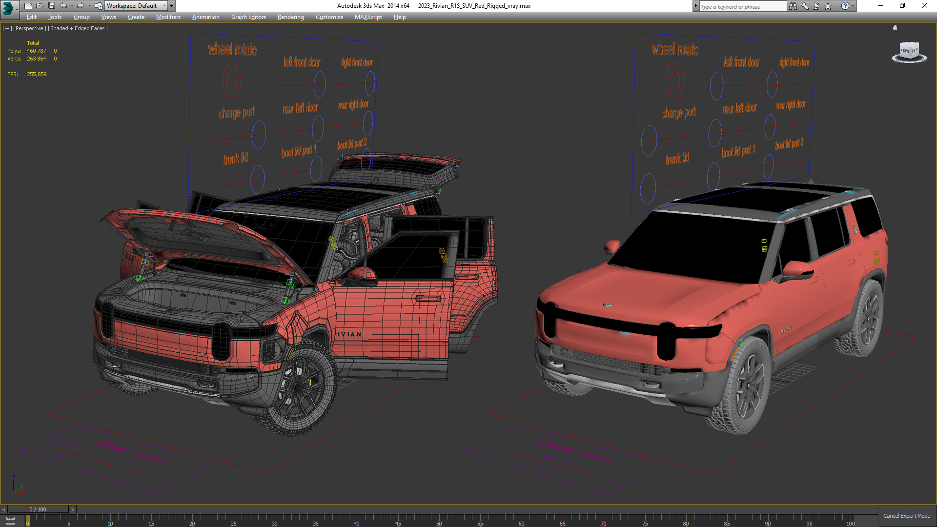The image size is (937, 527).
Task: Click the Help question mark icon
Action: coord(845,6)
